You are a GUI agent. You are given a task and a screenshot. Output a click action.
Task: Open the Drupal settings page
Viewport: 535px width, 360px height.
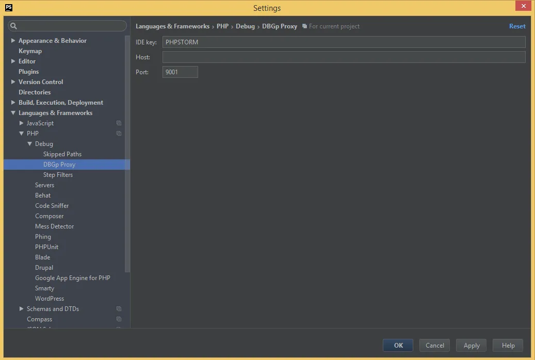(x=44, y=268)
